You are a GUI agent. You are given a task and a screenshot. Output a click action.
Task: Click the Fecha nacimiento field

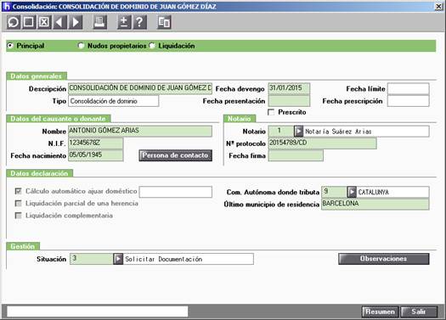pyautogui.click(x=96, y=155)
